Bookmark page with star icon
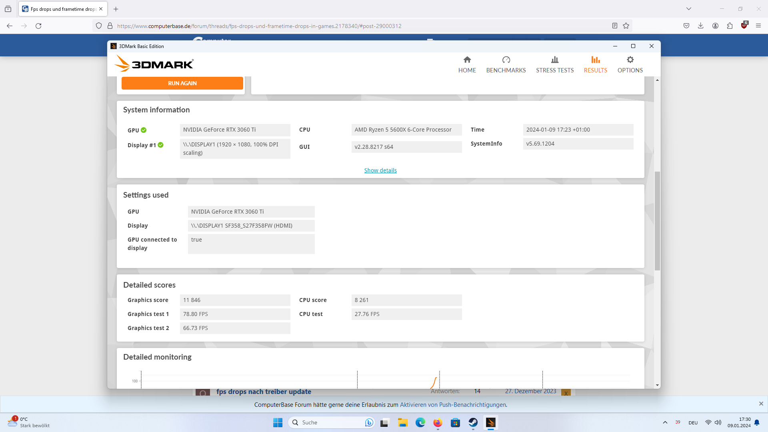 [626, 26]
